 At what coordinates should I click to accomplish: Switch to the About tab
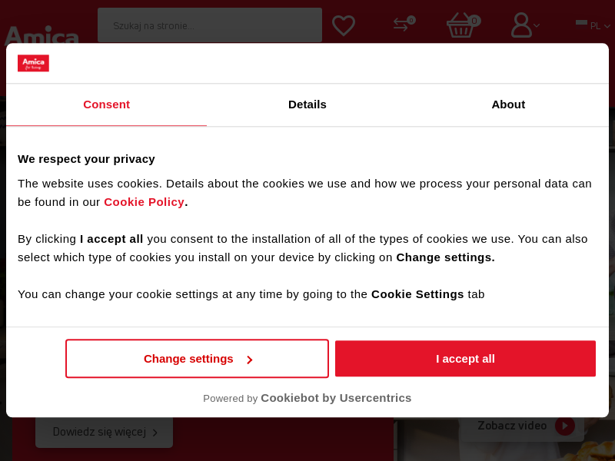(508, 104)
